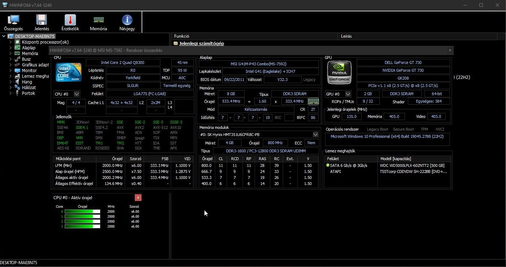Expand the Központi processzor(ok) tree node
Image resolution: width=506 pixels, height=267 pixels.
11,42
